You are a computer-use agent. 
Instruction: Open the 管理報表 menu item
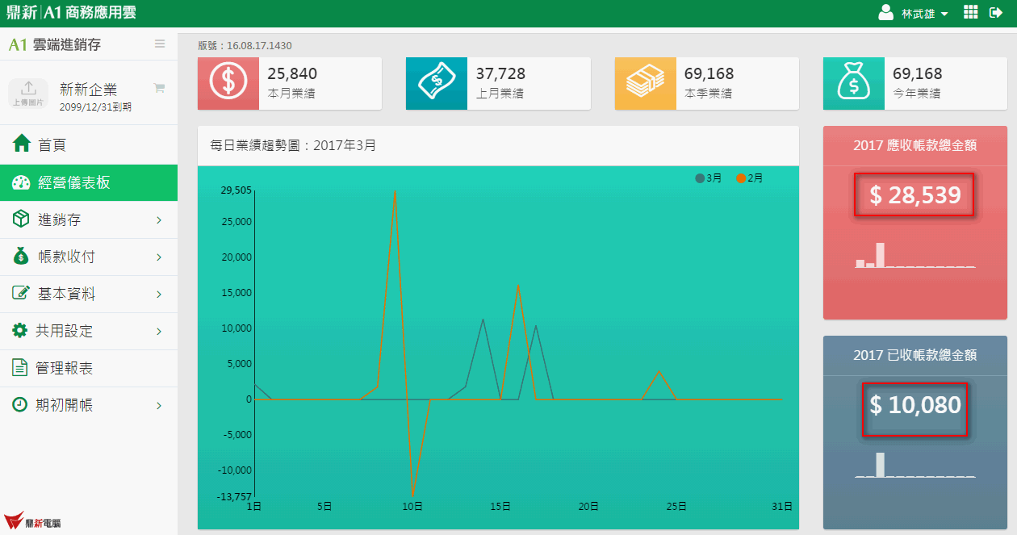89,368
